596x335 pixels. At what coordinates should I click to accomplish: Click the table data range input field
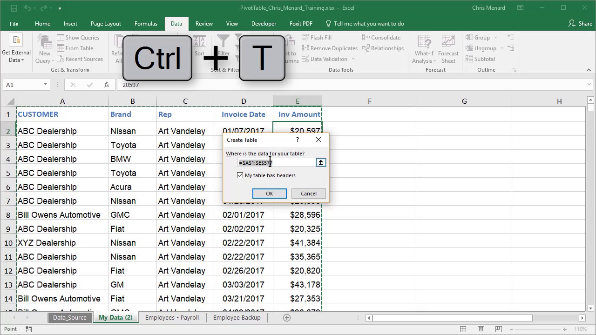277,162
